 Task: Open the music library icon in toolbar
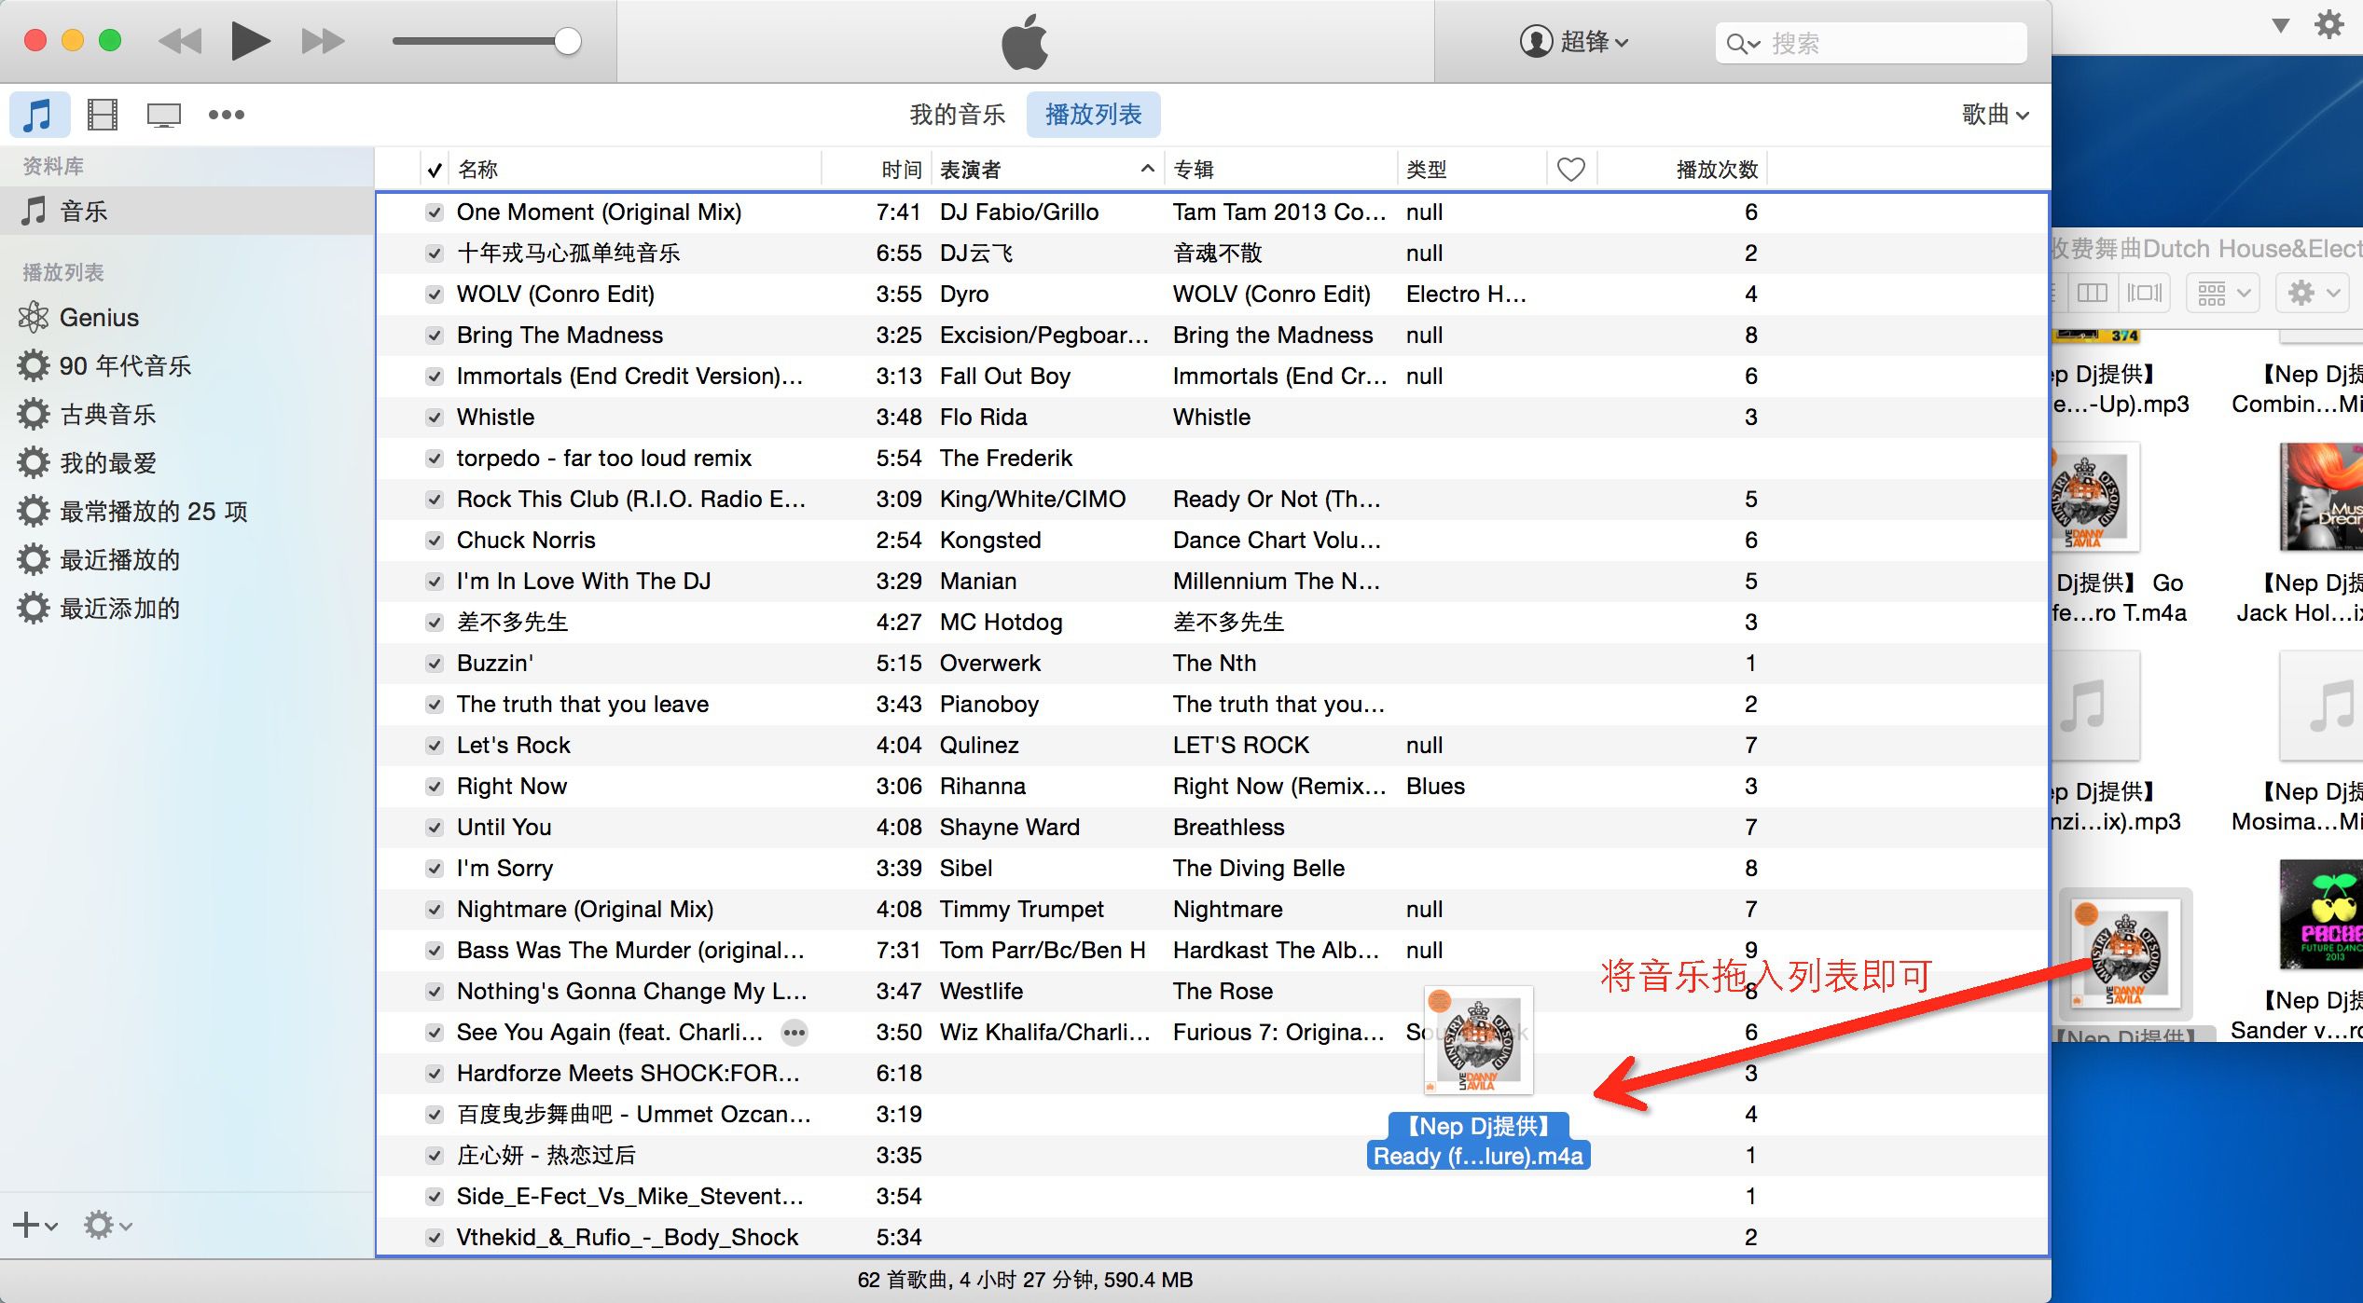click(38, 115)
